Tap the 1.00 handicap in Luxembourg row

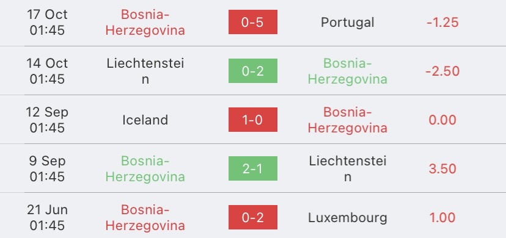coord(442,218)
